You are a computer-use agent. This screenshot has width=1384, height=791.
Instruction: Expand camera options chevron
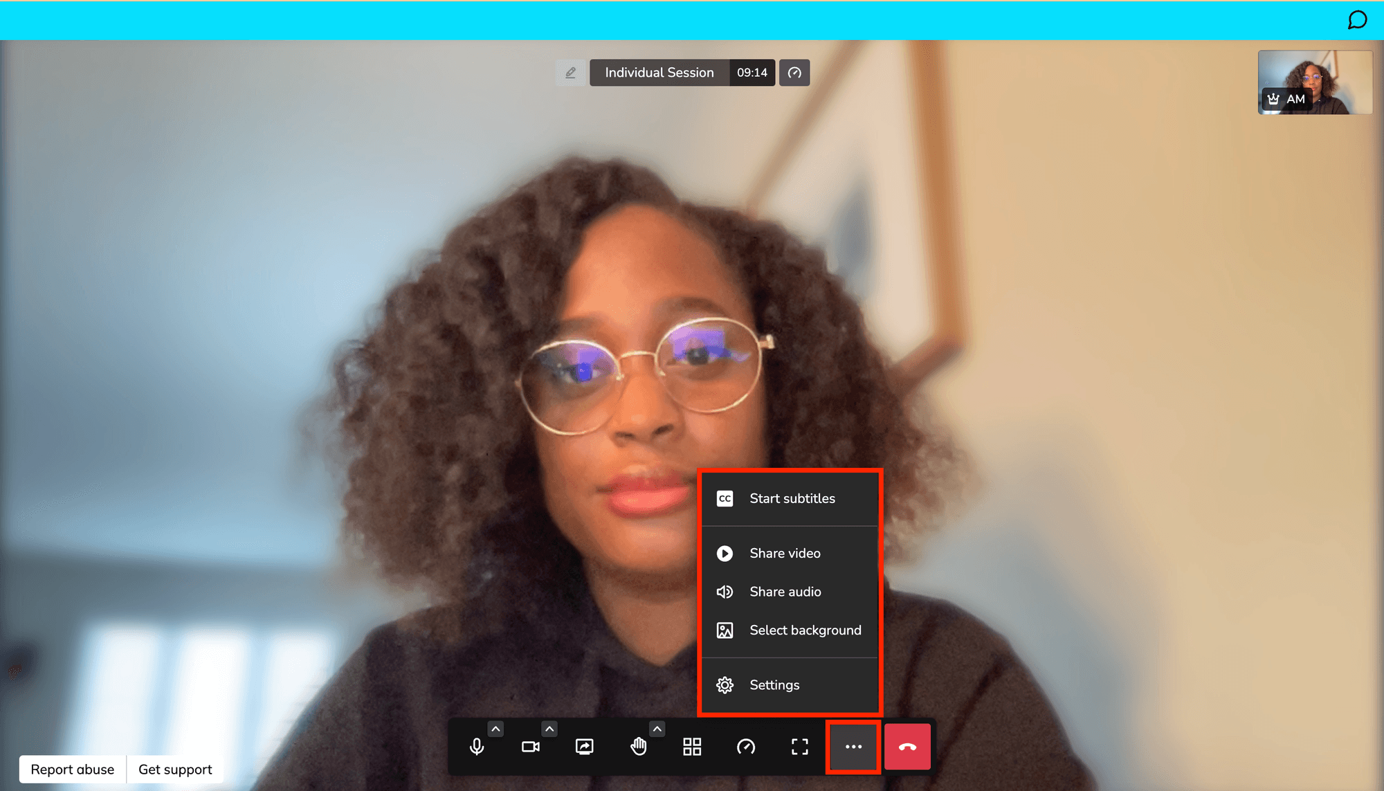[549, 729]
